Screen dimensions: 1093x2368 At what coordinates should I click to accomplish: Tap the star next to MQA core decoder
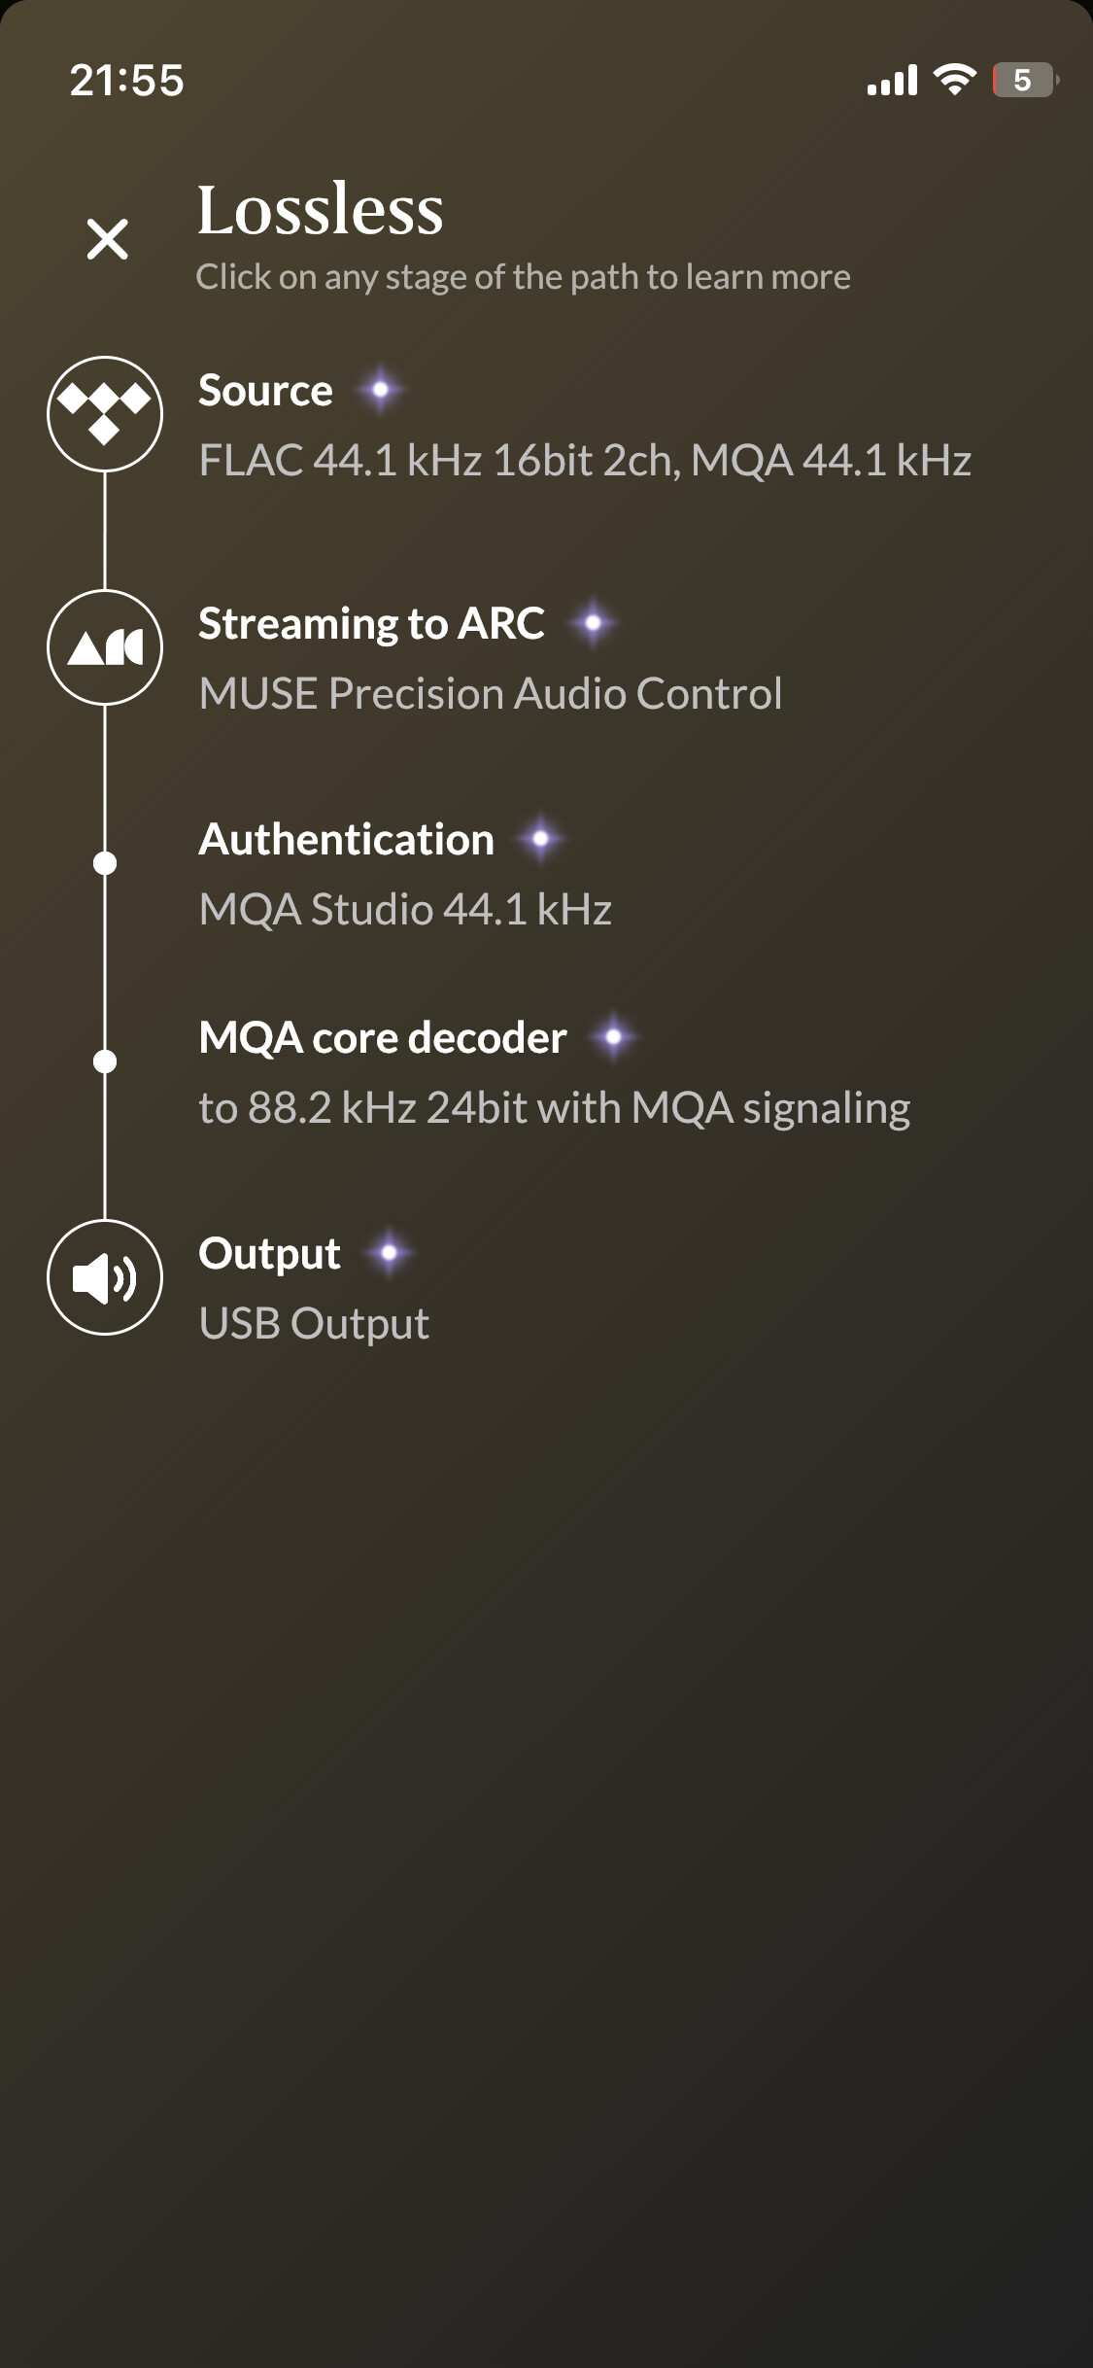click(x=613, y=1037)
